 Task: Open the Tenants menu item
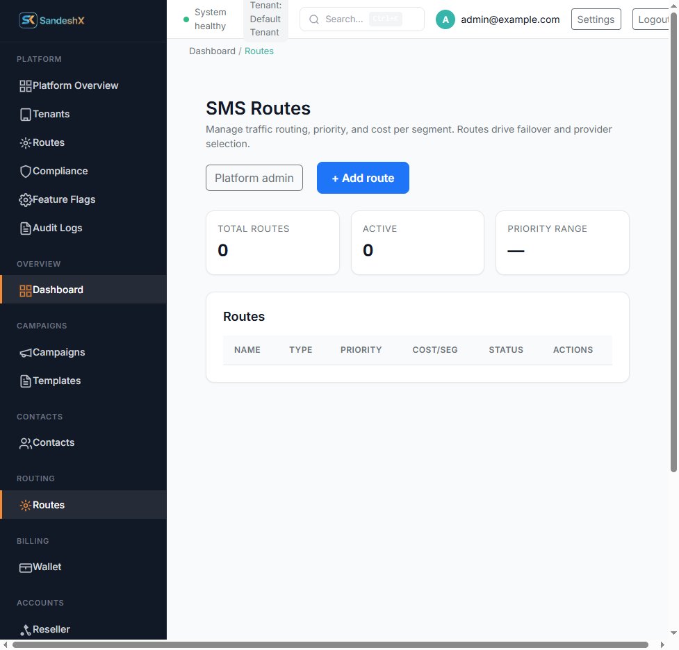point(83,115)
